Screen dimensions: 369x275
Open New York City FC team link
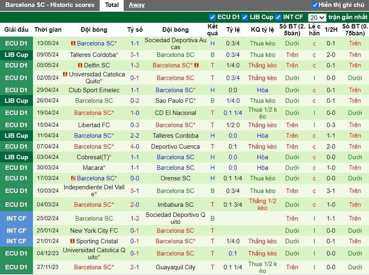pyautogui.click(x=94, y=231)
